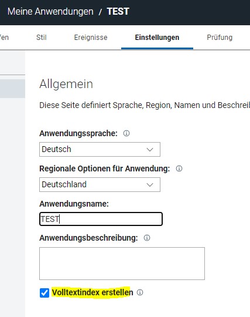Open info icon beside Anwendungssprache label

(x=126, y=133)
